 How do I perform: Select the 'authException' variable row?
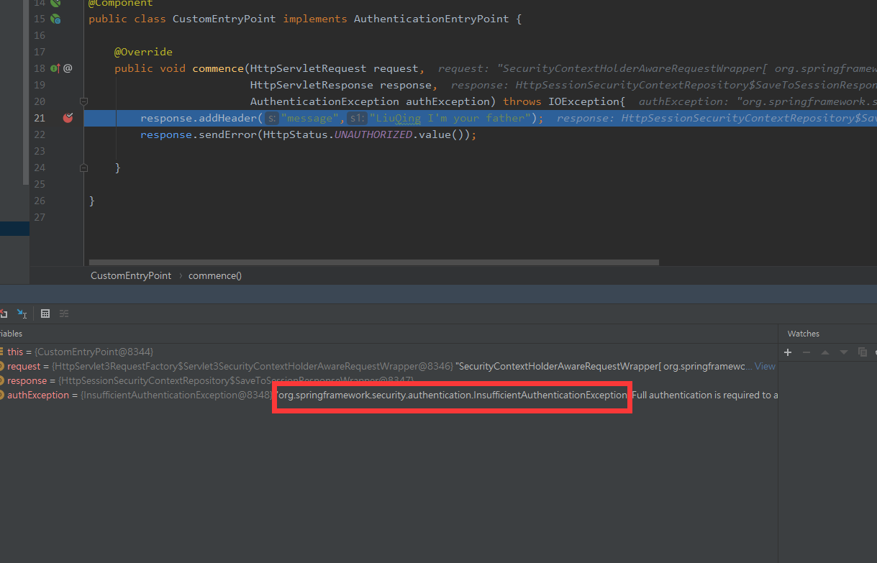(388, 395)
